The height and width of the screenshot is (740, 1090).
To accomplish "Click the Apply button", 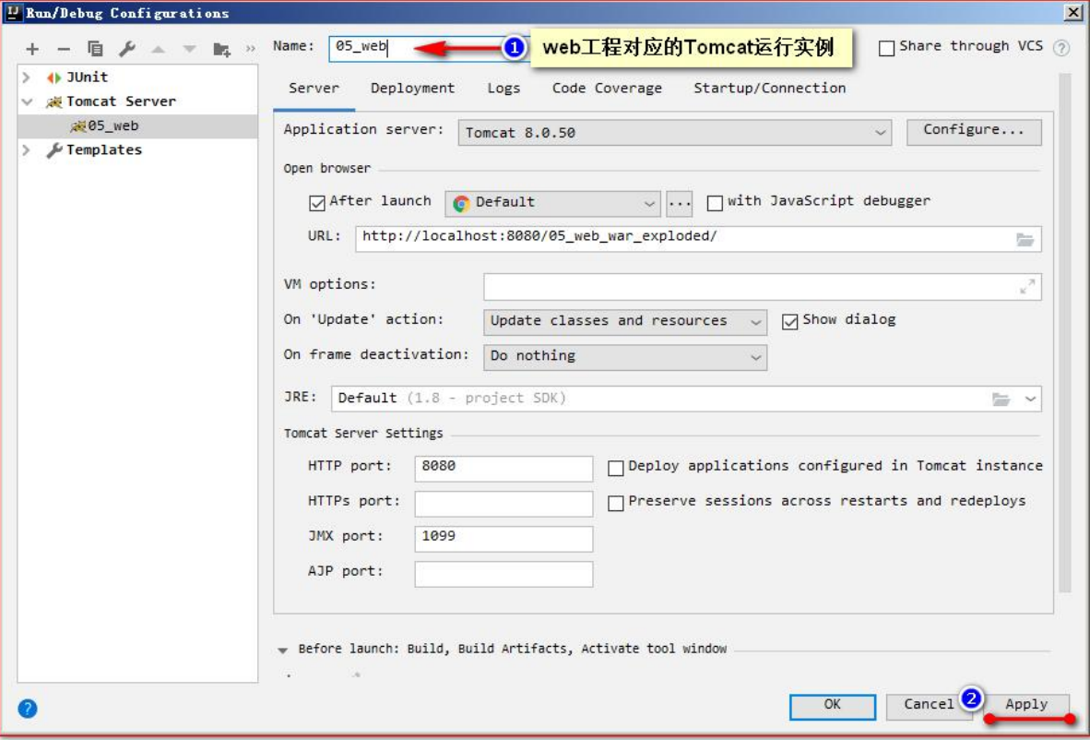I will pos(1026,706).
